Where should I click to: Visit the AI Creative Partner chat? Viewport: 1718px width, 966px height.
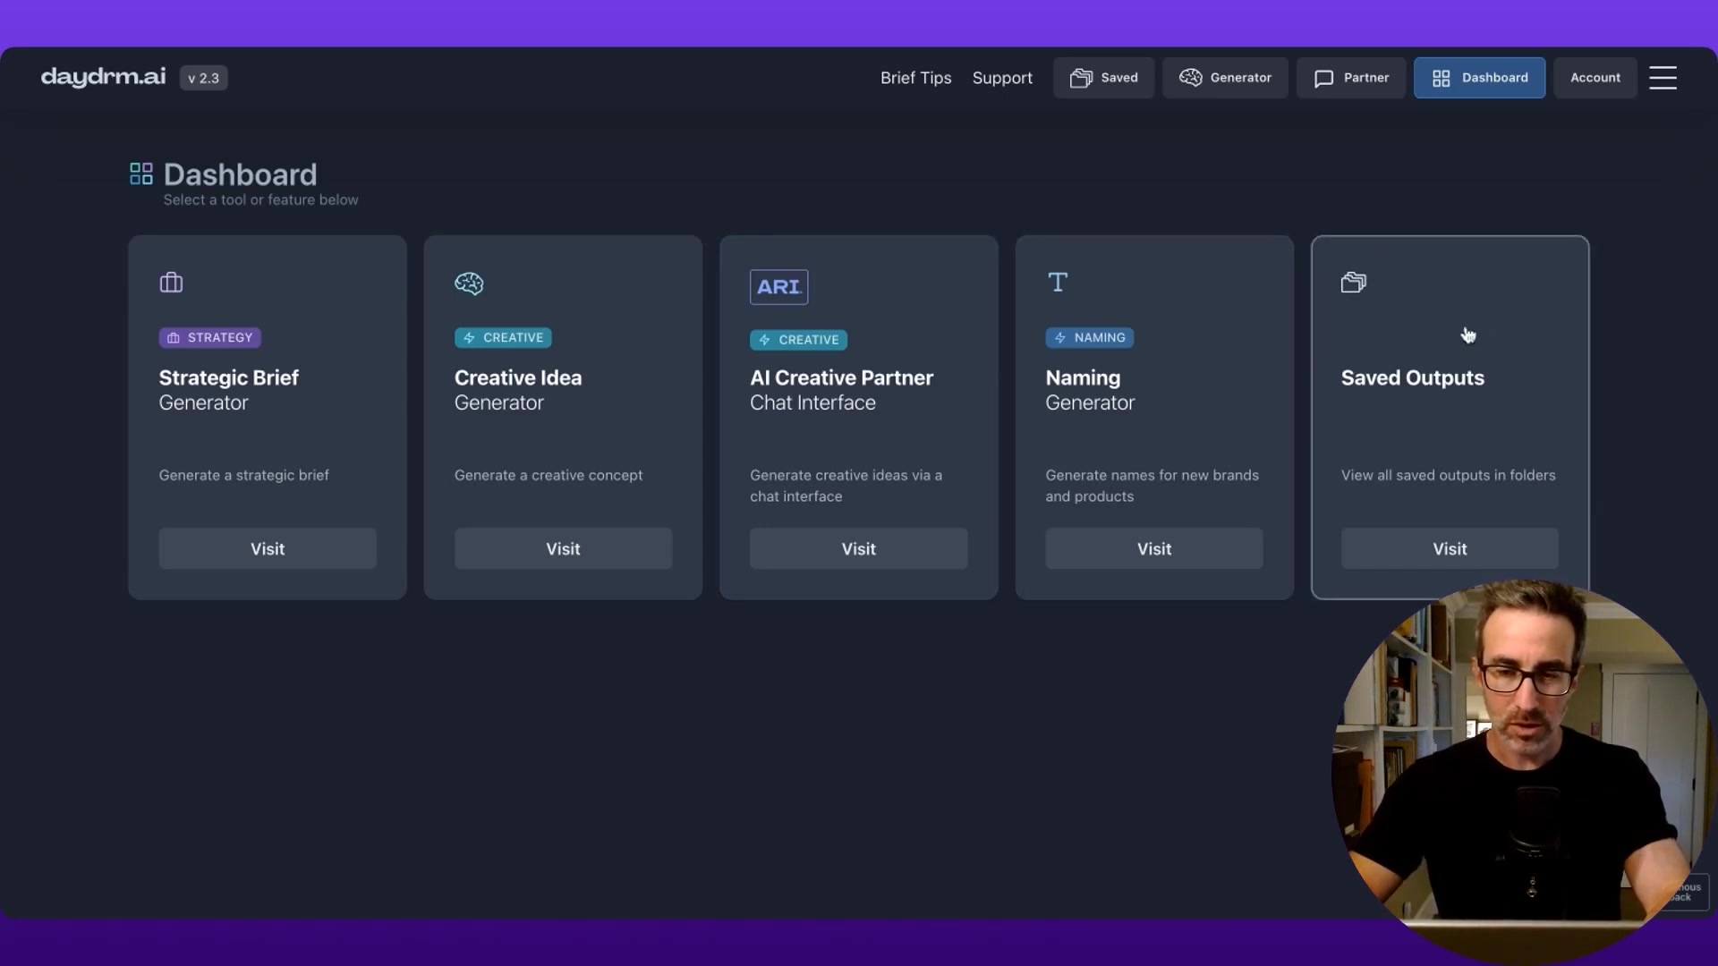point(858,548)
